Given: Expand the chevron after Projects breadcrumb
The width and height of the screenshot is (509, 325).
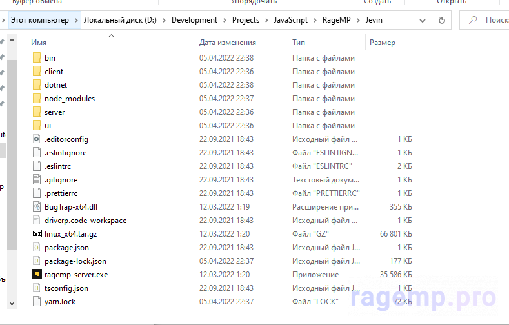Looking at the screenshot, I should coord(266,20).
